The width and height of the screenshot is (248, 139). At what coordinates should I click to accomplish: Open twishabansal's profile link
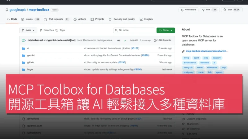click(x=35, y=40)
